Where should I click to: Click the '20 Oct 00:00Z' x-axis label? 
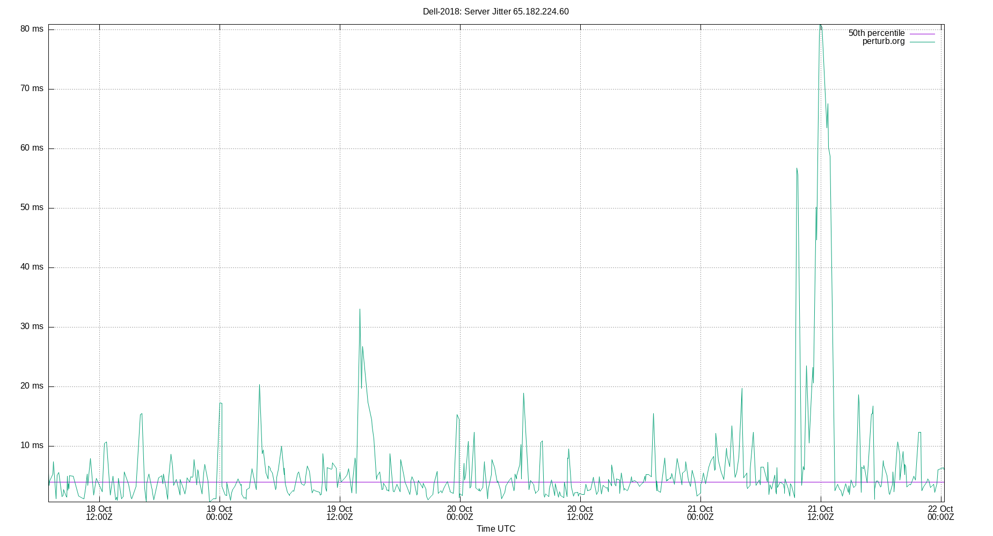pos(460,513)
